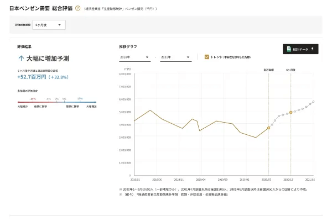Image resolution: width=332 pixels, height=221 pixels.
Task: Open the 2018年 start year dropdown
Action: 134,56
